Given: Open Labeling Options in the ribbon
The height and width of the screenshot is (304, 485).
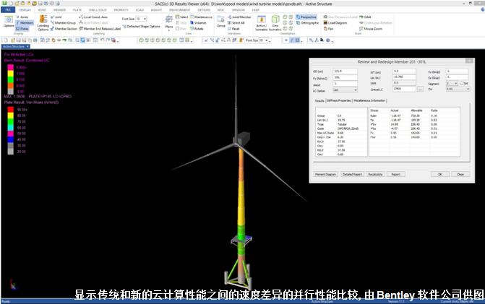Looking at the screenshot, I should [x=43, y=23].
